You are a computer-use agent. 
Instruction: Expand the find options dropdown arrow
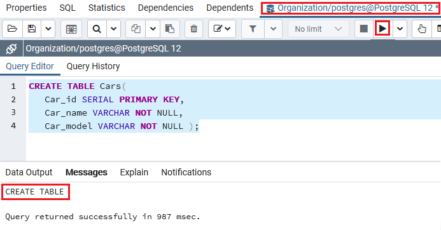click(x=114, y=29)
